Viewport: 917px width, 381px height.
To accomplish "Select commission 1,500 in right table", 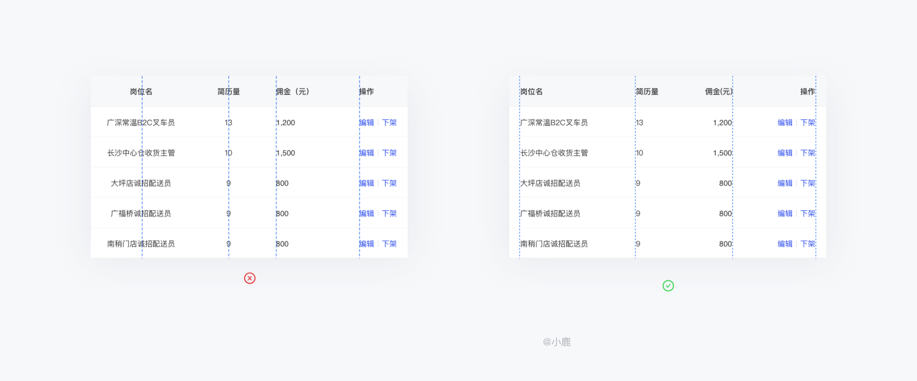I will point(723,153).
